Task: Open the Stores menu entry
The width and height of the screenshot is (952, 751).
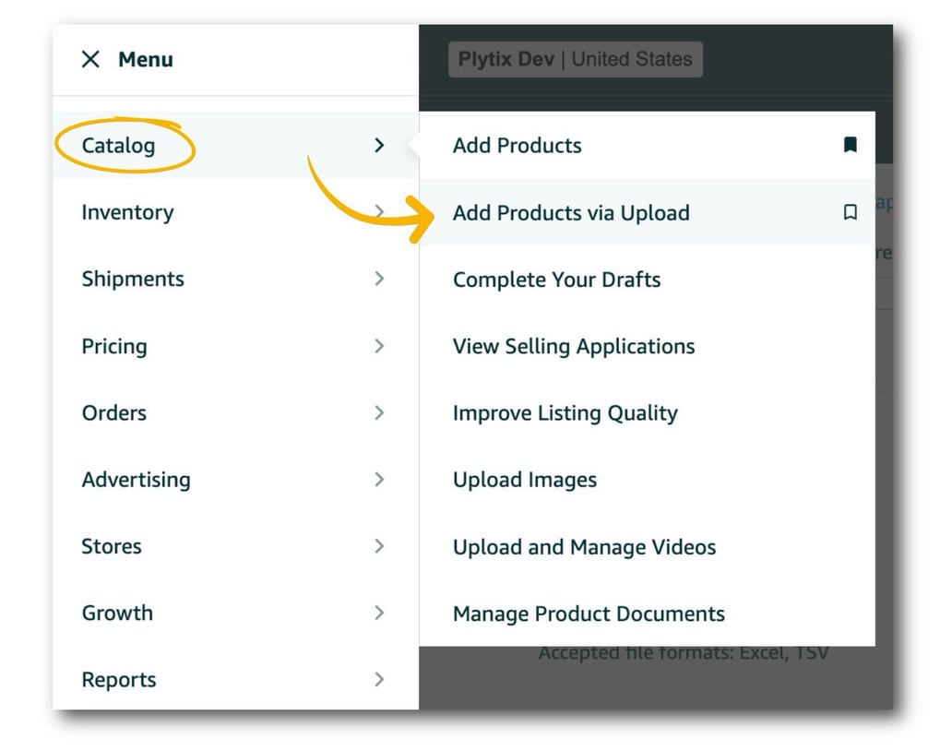Action: point(112,546)
